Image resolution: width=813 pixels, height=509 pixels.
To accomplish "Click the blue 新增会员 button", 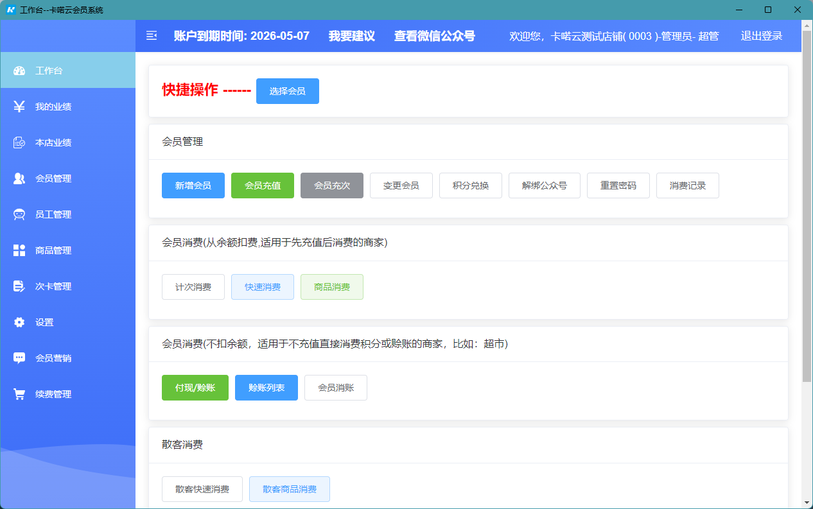I will tap(193, 185).
